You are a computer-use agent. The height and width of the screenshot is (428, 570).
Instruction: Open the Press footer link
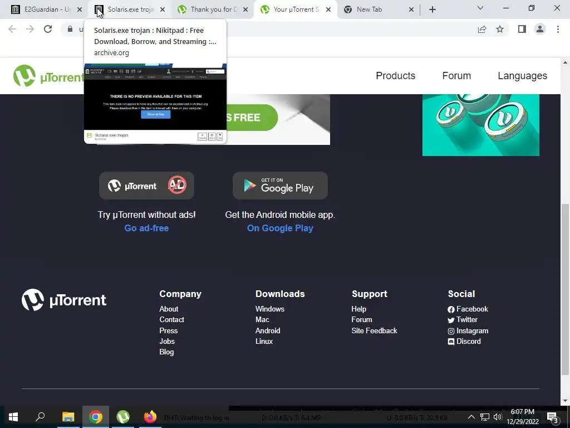(168, 330)
